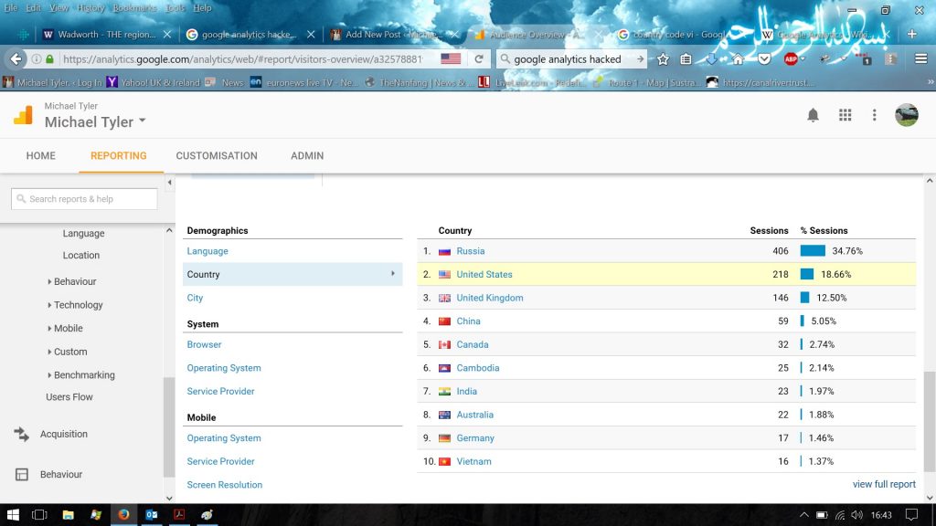Open the Bookmarks menu in Firefox

[x=135, y=7]
